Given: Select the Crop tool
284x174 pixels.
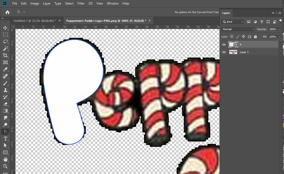Looking at the screenshot, I should [x=5, y=55].
